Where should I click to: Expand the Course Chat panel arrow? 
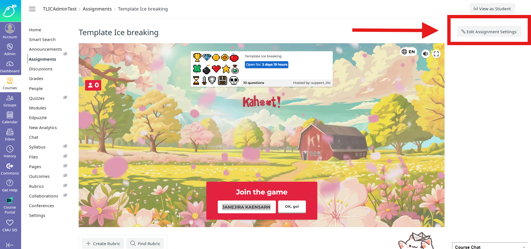click(524, 247)
